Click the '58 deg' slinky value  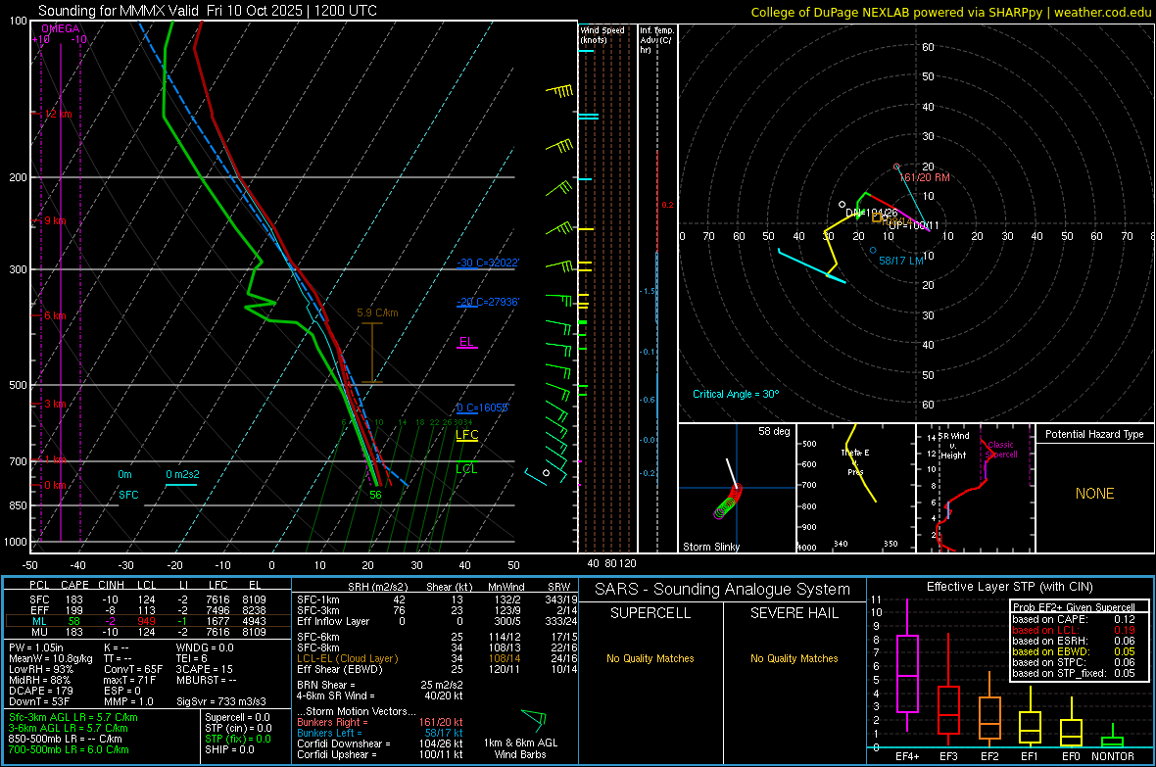[774, 431]
